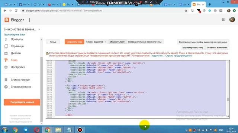Click the Список чтения bookmark icon

(x=6, y=80)
